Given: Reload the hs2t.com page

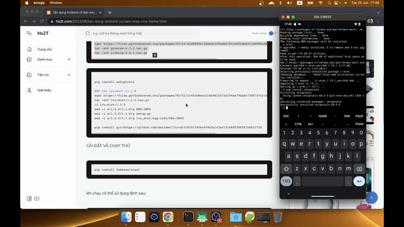Looking at the screenshot, I should point(42,21).
